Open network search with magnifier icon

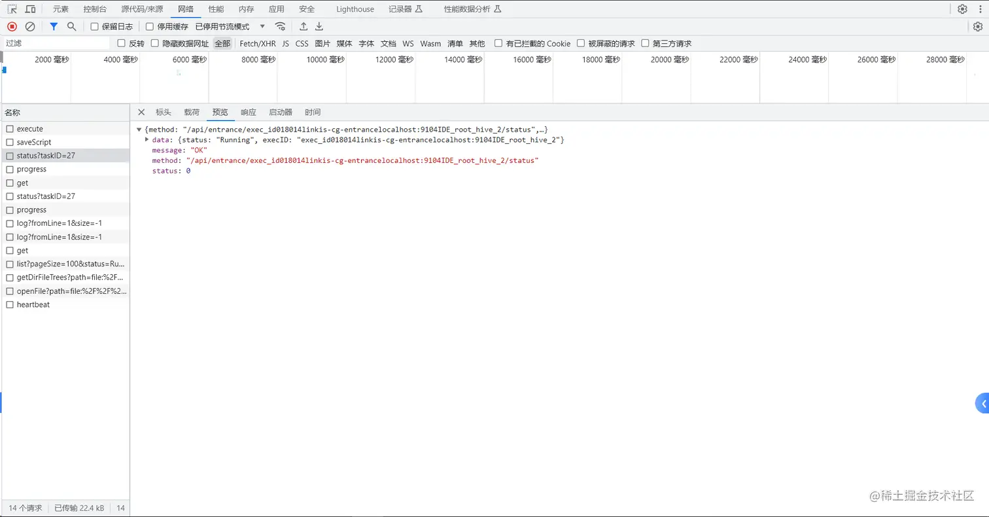pyautogui.click(x=72, y=26)
